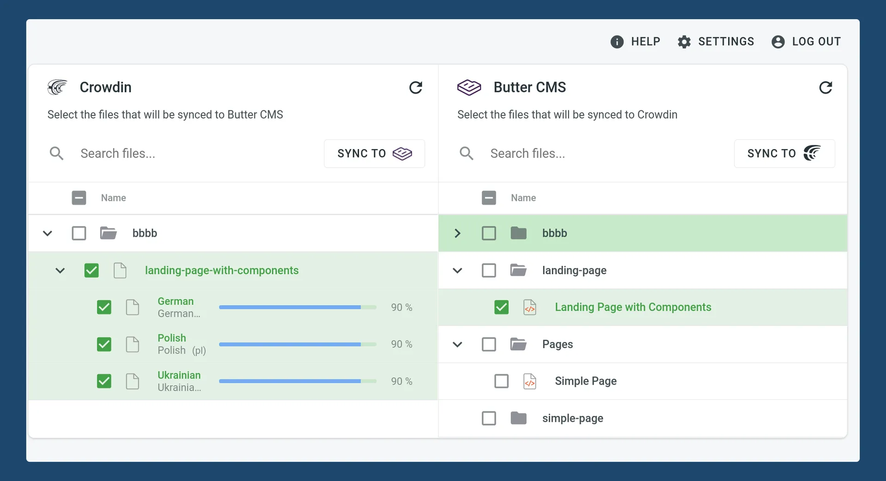Check the simple-page folder checkbox
Screen dimensions: 886x481
tap(489, 418)
